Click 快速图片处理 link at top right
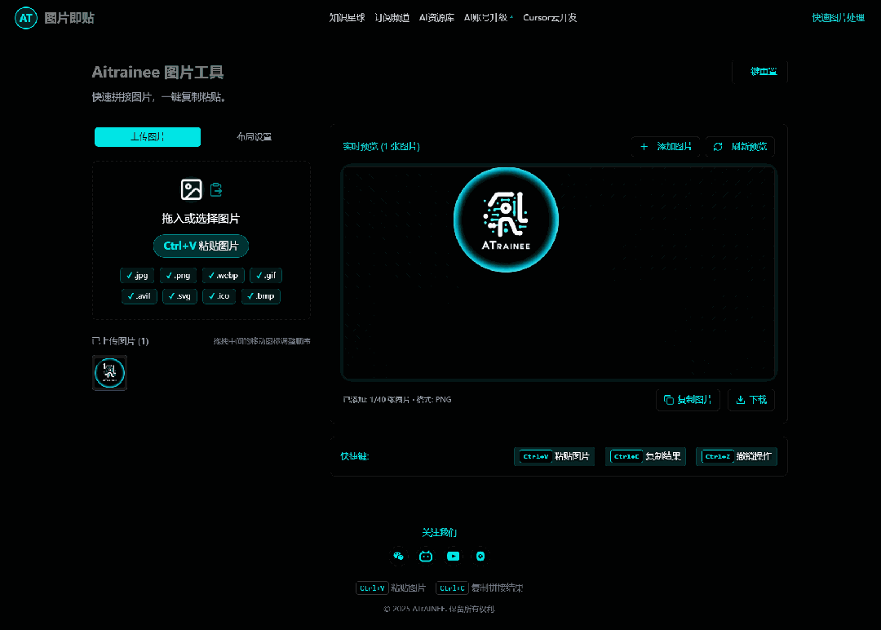881x630 pixels. pyautogui.click(x=839, y=18)
